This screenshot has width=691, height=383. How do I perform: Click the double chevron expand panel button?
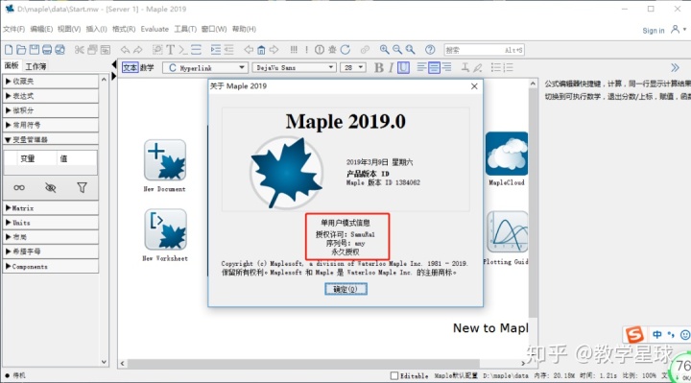click(x=675, y=67)
